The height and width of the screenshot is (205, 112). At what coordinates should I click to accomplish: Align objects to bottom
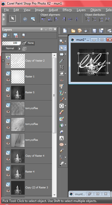tap(50, 19)
